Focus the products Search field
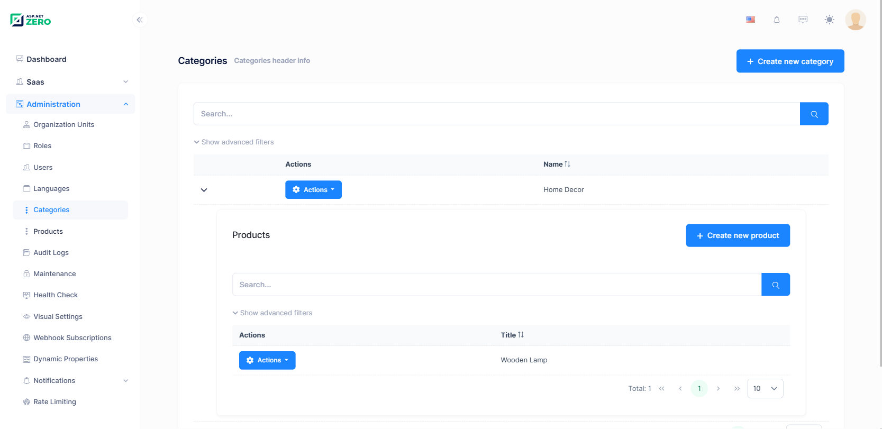The image size is (882, 429). coord(497,285)
